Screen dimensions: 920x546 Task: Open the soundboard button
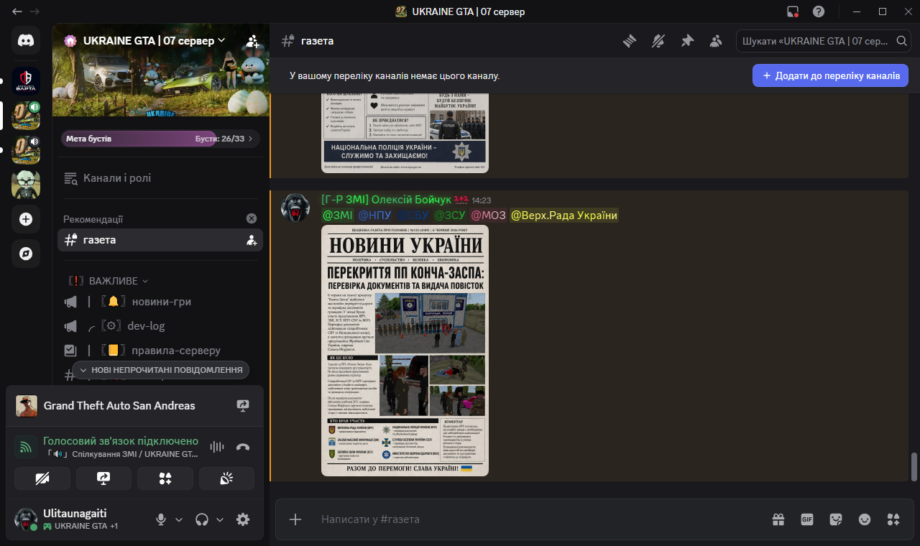(226, 478)
